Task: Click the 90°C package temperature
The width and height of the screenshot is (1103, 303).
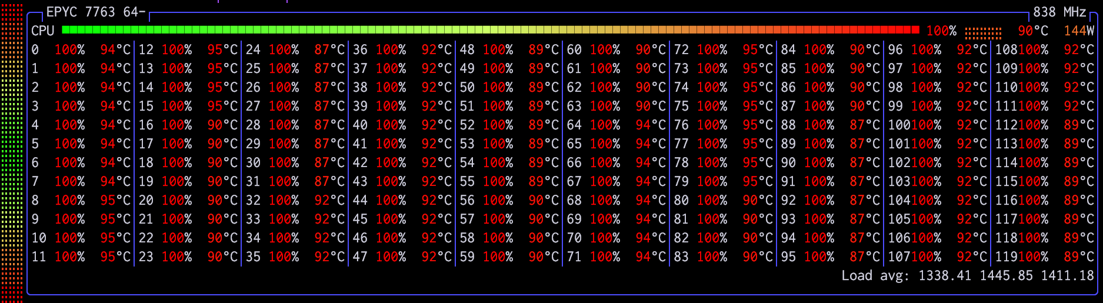Action: pyautogui.click(x=1033, y=31)
